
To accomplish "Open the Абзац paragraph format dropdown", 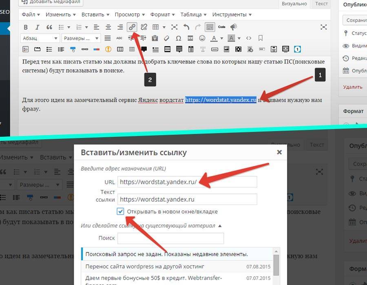I will [x=40, y=38].
